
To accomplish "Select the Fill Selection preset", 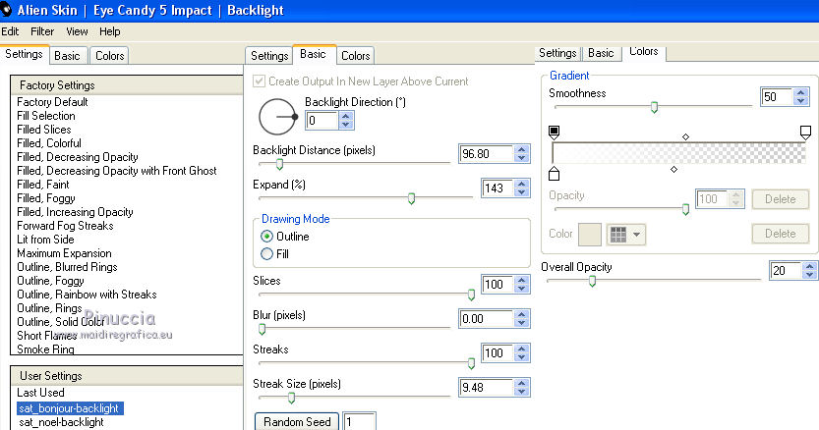I will 46,115.
